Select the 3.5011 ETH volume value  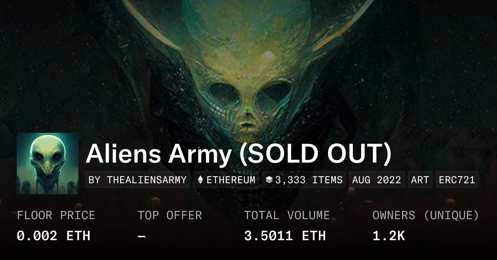click(285, 236)
